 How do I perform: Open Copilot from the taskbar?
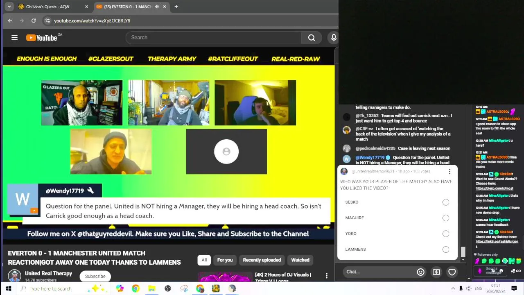120,288
